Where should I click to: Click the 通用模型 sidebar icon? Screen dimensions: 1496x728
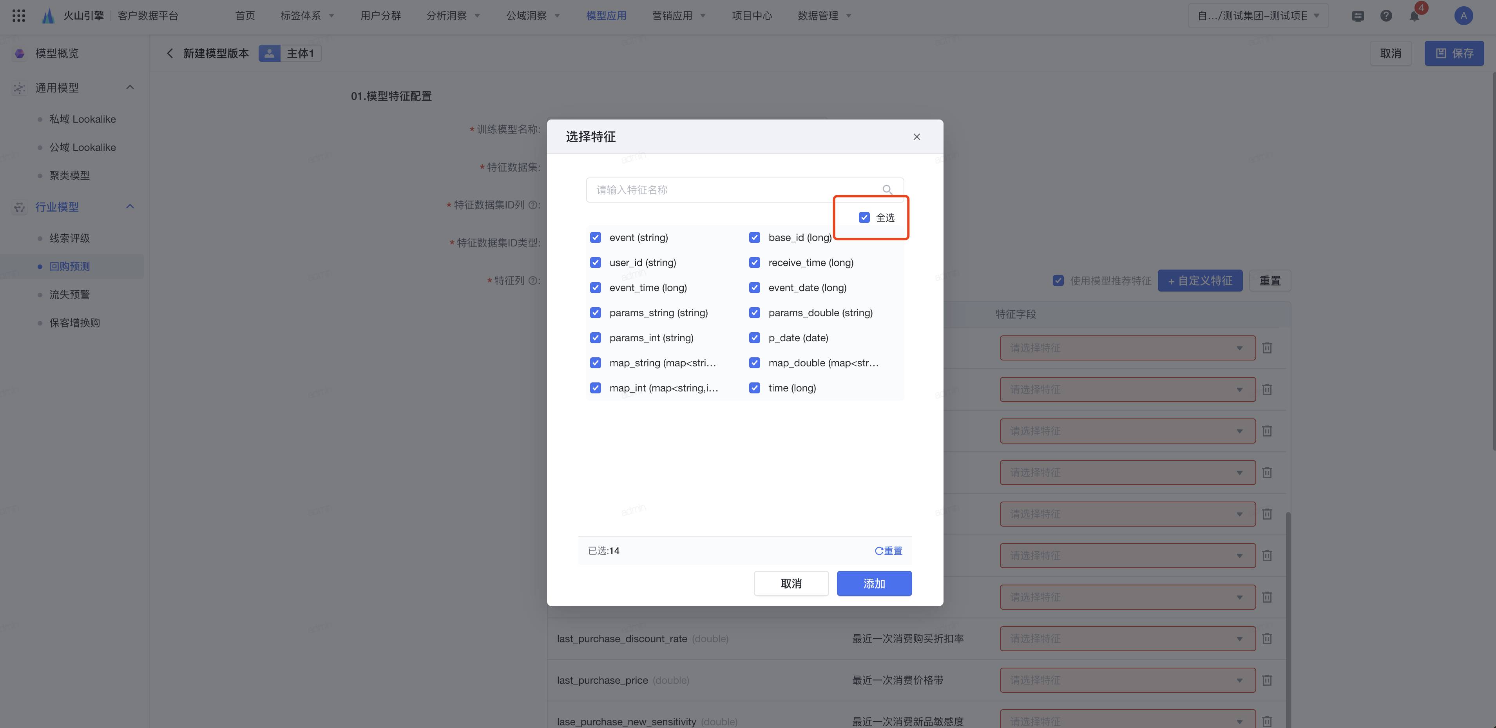pyautogui.click(x=20, y=88)
